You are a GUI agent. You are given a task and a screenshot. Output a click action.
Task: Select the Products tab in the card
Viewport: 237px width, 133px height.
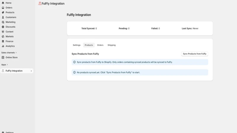point(89,45)
